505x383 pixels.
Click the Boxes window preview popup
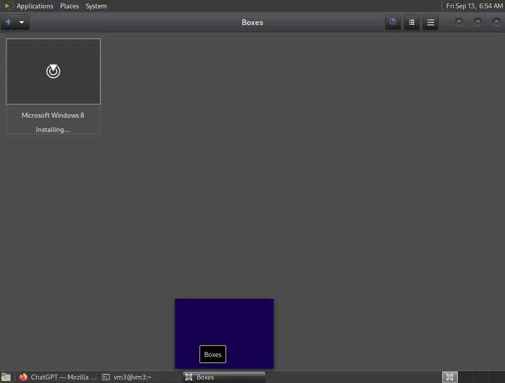(224, 333)
